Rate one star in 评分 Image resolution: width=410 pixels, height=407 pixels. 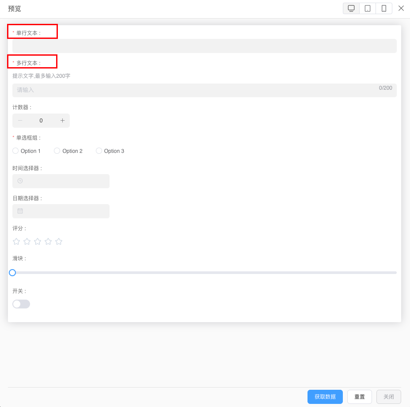[x=16, y=241]
